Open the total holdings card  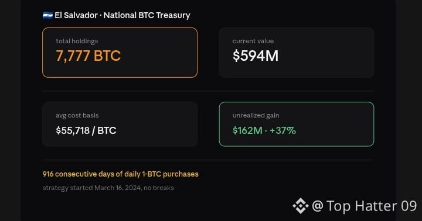[x=120, y=53]
